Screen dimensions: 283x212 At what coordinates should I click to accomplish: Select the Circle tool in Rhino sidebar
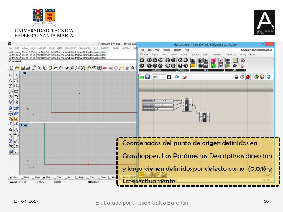pos(11,86)
